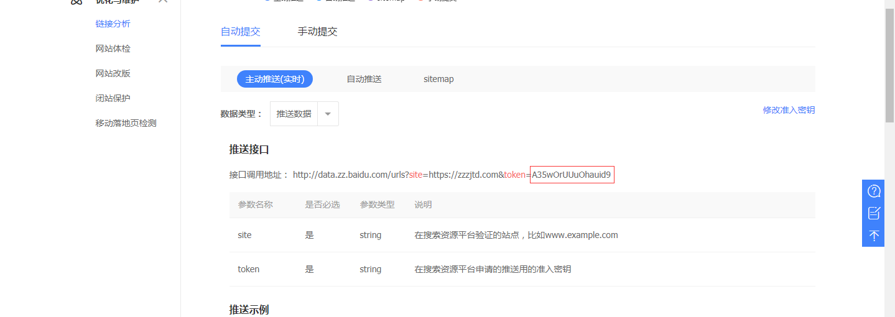Screen dimensions: 895x317
Task: Select the 主动推送(实时) pill tab
Action: tap(274, 79)
